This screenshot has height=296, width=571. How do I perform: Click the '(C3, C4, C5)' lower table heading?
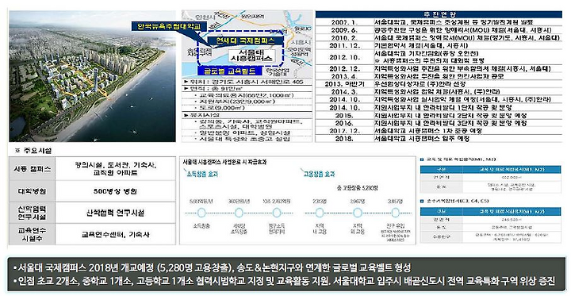tap(457, 201)
